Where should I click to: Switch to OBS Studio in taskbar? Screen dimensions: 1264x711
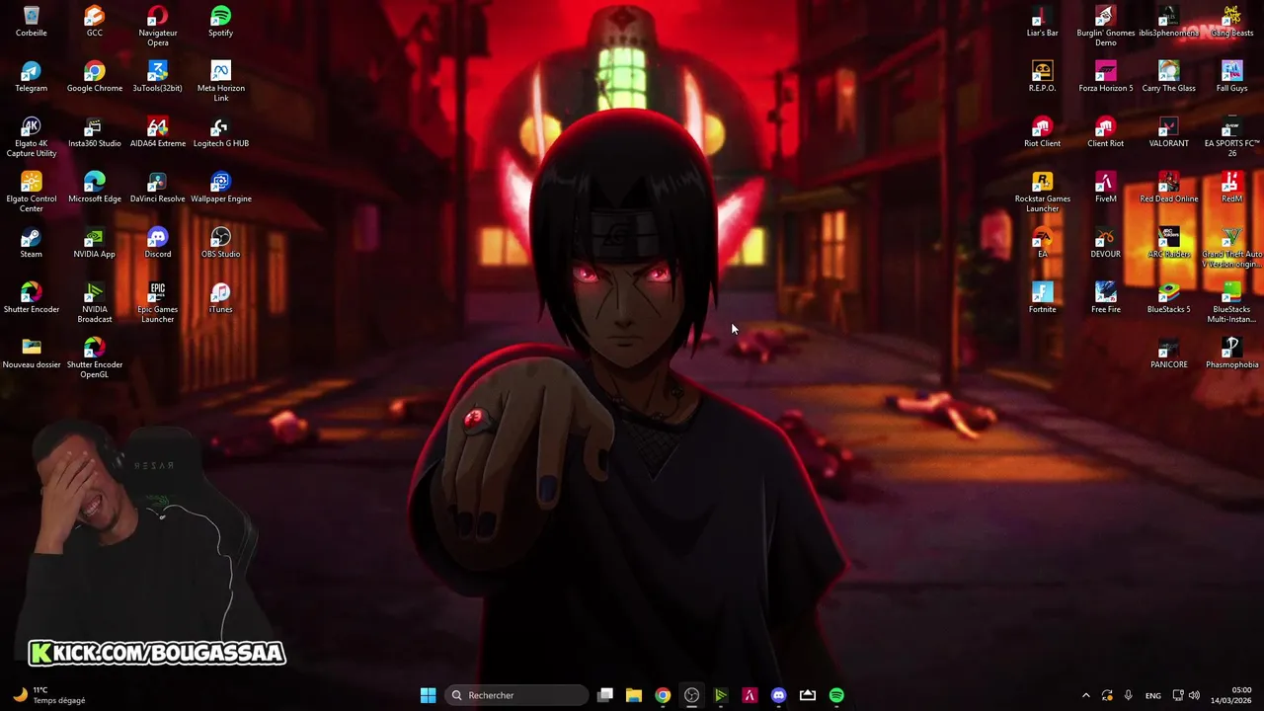click(x=692, y=695)
